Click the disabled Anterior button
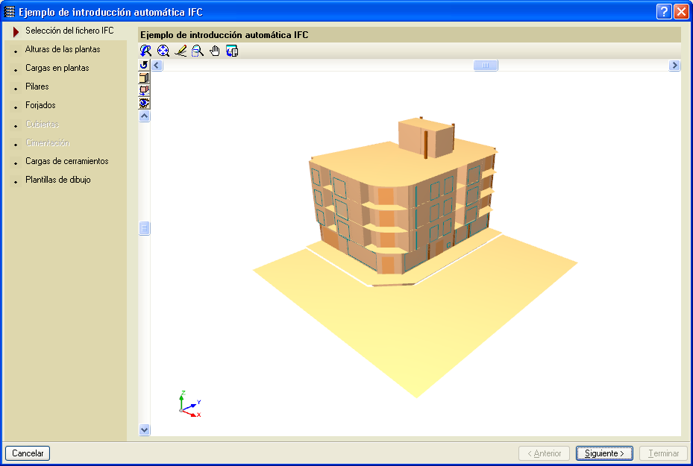Viewport: 693px width, 466px height. 544,453
